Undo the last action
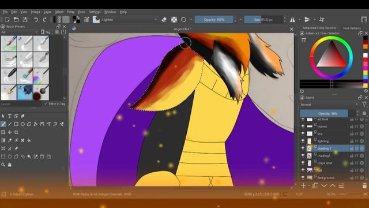This screenshot has height=208, width=369. pyautogui.click(x=36, y=20)
